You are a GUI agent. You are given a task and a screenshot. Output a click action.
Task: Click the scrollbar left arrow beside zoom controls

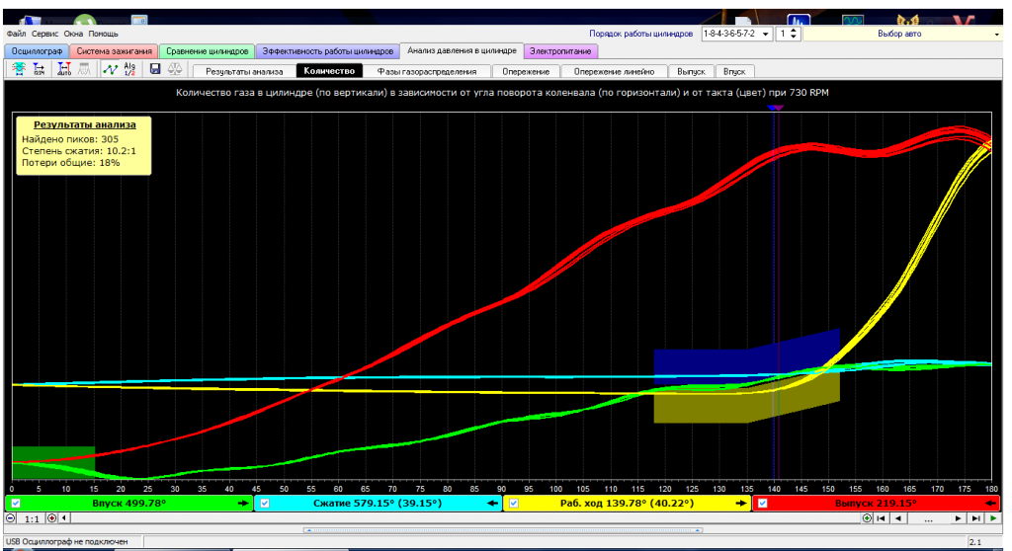[x=63, y=518]
